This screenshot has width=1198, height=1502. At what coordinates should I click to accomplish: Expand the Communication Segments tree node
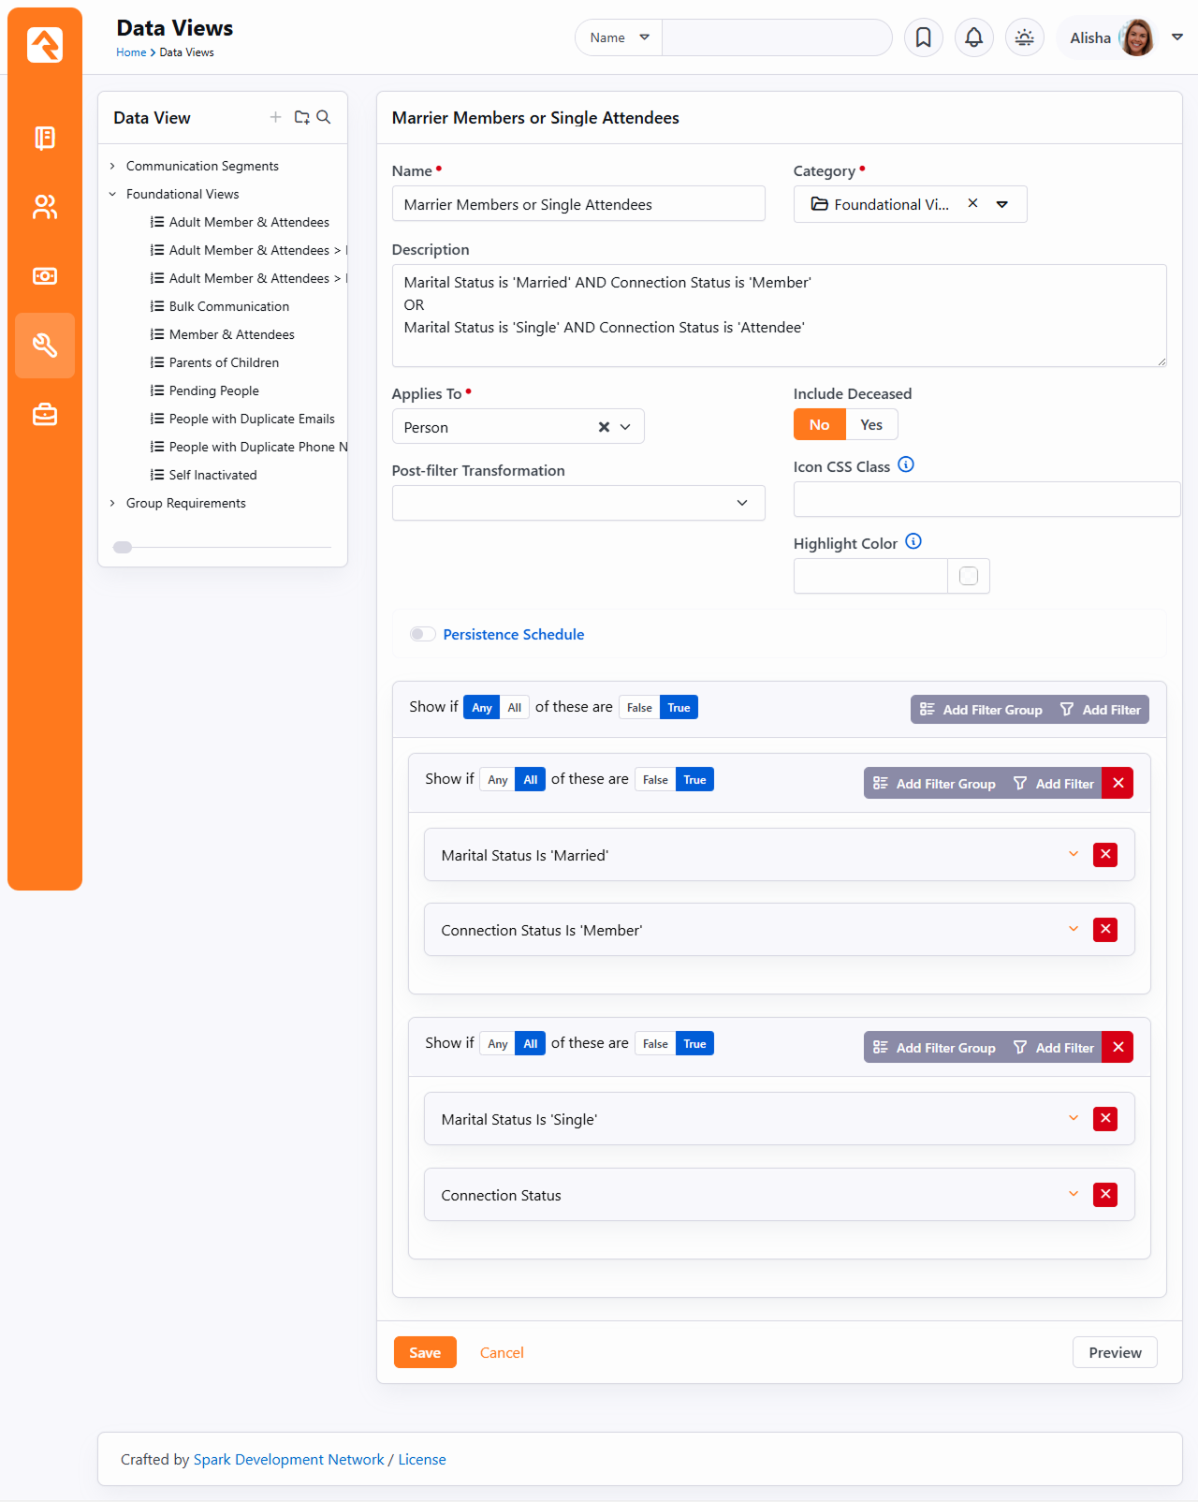pyautogui.click(x=112, y=166)
